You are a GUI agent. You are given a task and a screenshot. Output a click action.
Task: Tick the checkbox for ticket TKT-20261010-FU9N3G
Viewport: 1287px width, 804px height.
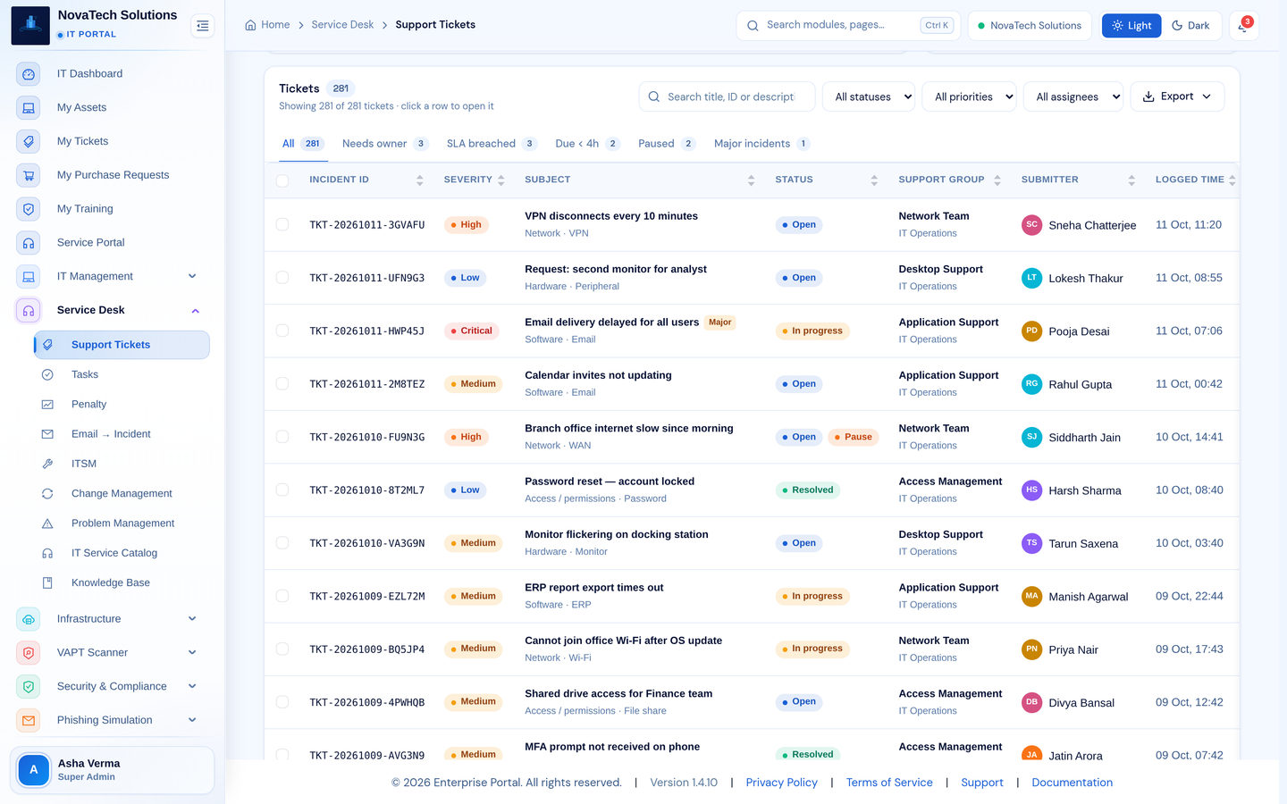click(282, 437)
